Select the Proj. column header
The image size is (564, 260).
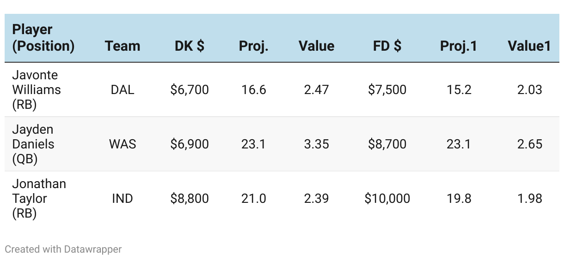pyautogui.click(x=253, y=46)
